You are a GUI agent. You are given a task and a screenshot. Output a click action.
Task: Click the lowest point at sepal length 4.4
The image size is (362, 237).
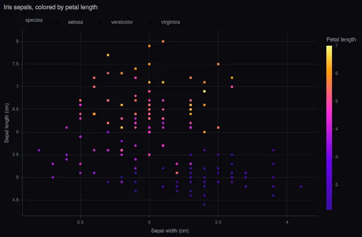tap(204, 204)
